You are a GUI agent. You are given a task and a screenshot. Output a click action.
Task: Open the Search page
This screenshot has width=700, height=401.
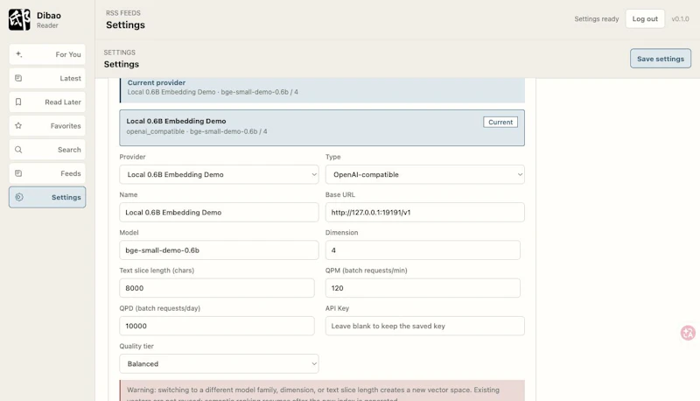pyautogui.click(x=47, y=150)
